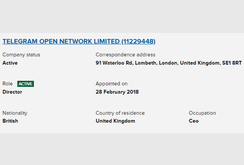Screen dimensions: 244x165
Task: Select the Correspondence address label
Action: pos(126,55)
